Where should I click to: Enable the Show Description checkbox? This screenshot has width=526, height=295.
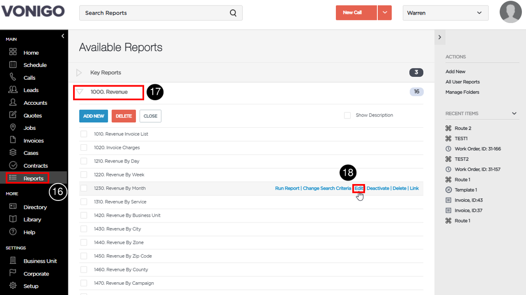(347, 116)
